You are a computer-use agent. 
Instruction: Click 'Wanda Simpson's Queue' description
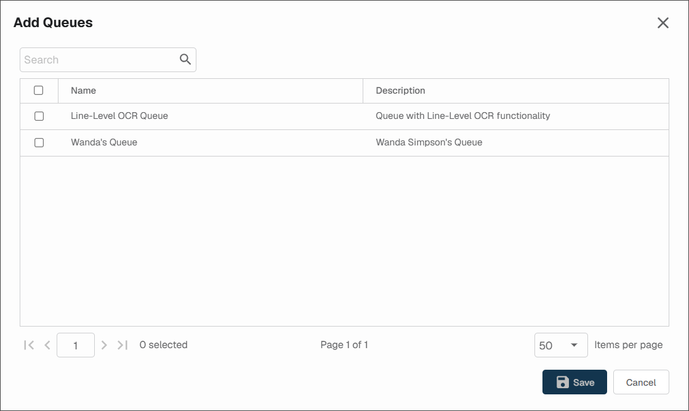click(x=429, y=142)
